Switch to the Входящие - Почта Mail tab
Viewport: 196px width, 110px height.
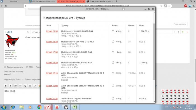point(43,1)
